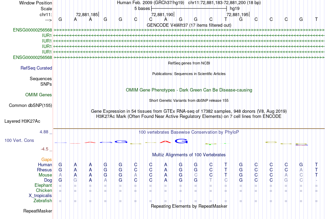Select the X_tropicalis alignment row label
This screenshot has height=219, width=325.
[x=40, y=196]
